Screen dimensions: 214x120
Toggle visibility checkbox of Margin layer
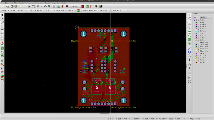pos(198,53)
